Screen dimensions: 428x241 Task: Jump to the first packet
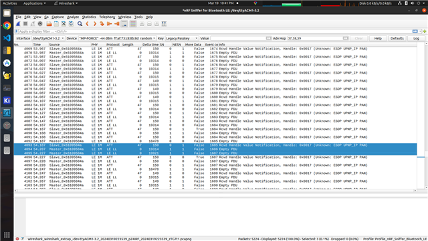pyautogui.click(x=109, y=24)
